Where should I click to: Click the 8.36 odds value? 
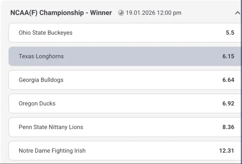[x=228, y=127]
